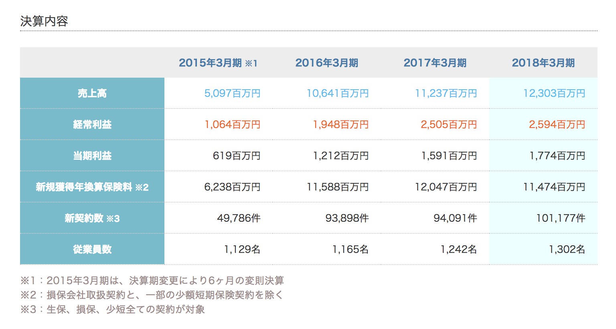Select the 101,177件 new contracts cell

(561, 218)
